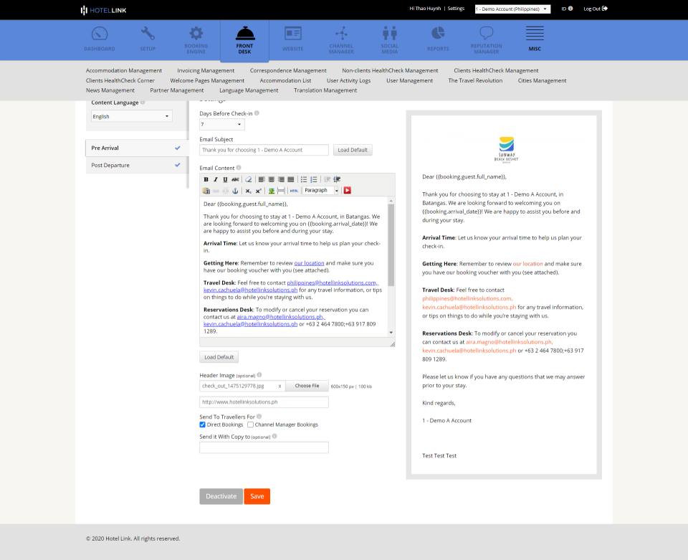This screenshot has width=688, height=560.
Task: Click the strikethrough formatting icon
Action: [x=235, y=179]
